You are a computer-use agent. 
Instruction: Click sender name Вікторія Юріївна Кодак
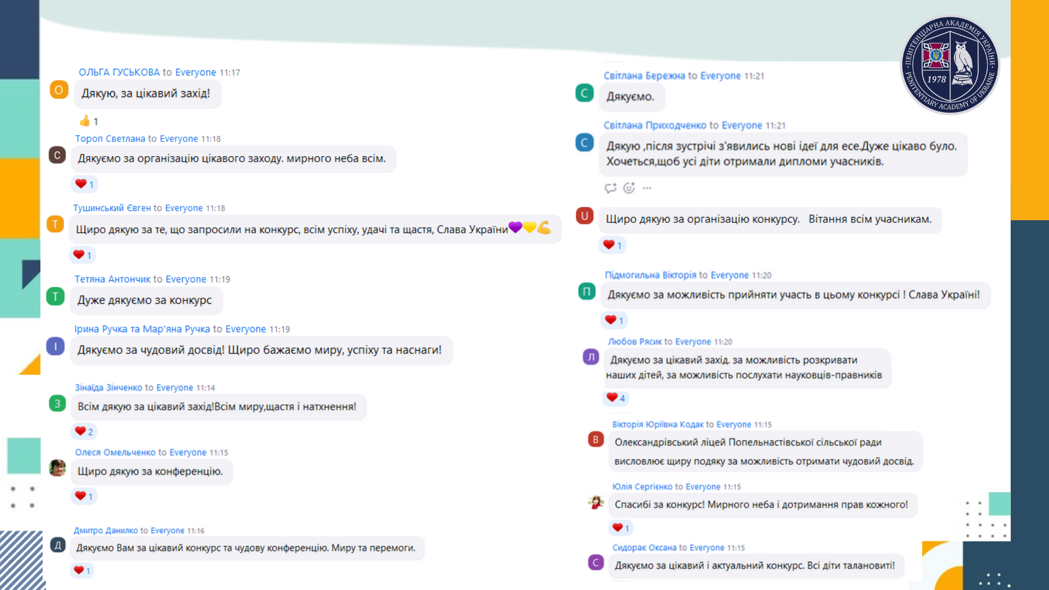click(657, 424)
